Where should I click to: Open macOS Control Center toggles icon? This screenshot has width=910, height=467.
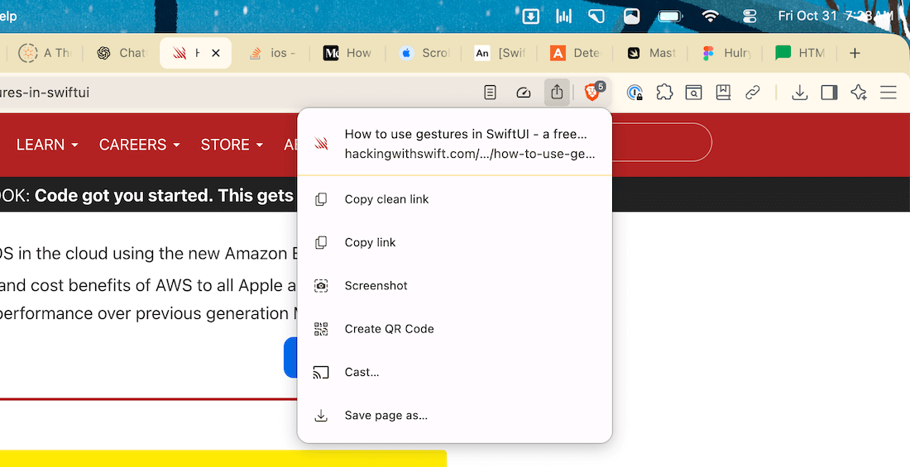[750, 16]
